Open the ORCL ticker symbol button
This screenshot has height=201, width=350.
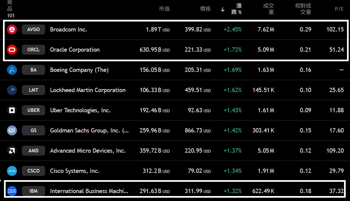pyautogui.click(x=34, y=50)
